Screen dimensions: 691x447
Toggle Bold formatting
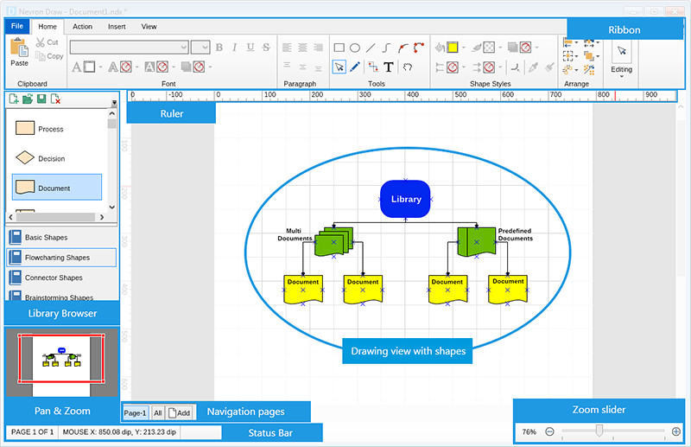pos(219,48)
